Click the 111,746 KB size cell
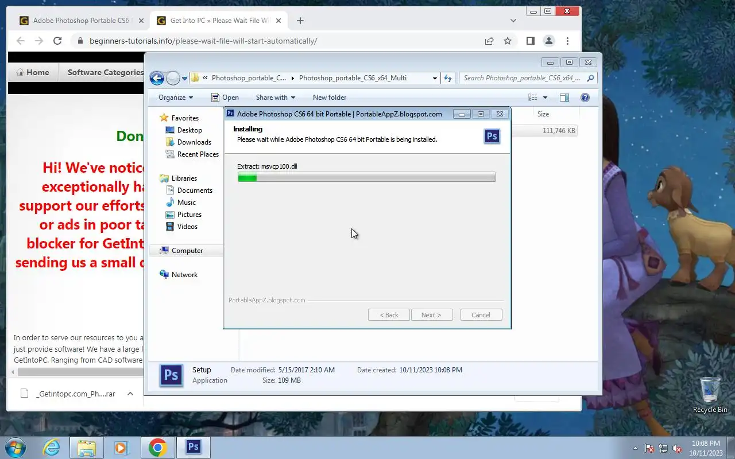Screen dimensions: 735x459 [559, 131]
